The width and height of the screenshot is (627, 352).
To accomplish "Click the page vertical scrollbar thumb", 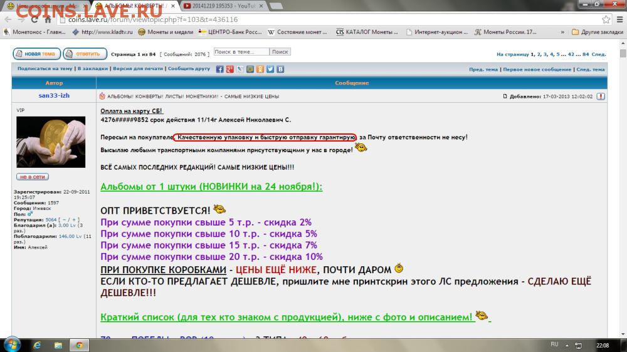I will click(x=623, y=53).
